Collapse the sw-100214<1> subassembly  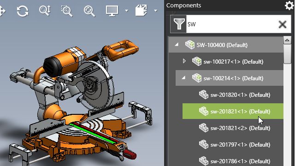coord(183,77)
